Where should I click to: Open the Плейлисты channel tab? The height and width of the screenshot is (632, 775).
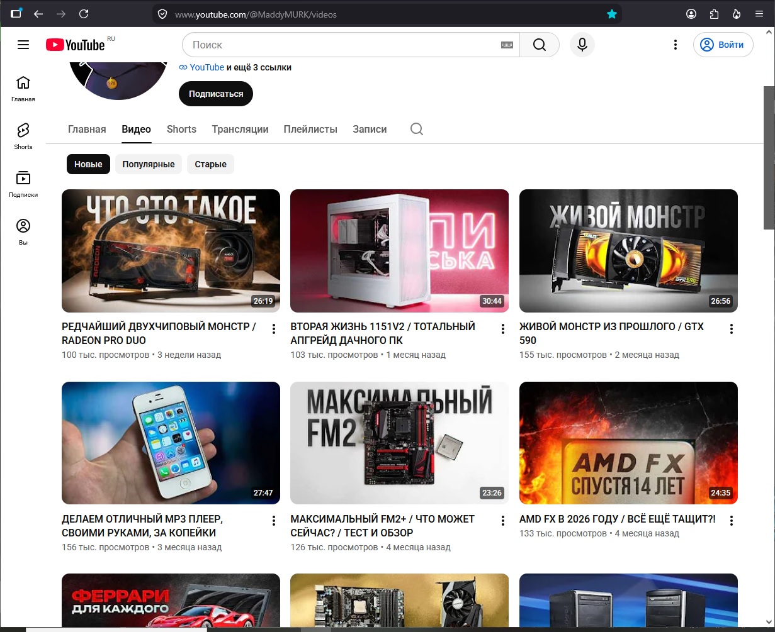(310, 129)
